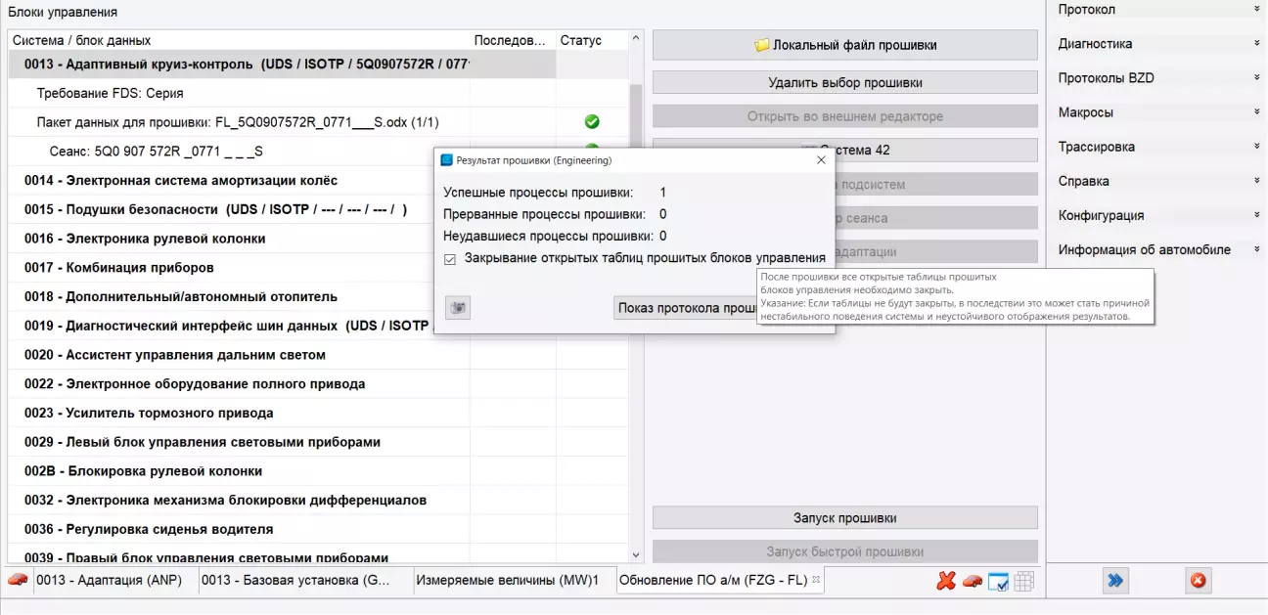Click the green check status icon
Image resolution: width=1268 pixels, height=615 pixels.
[x=592, y=122]
